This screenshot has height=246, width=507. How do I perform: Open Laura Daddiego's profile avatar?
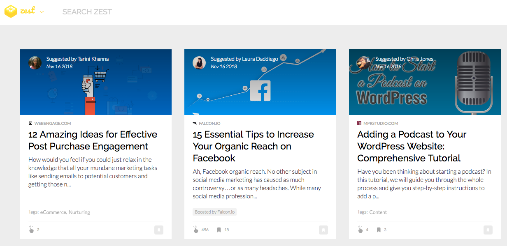(x=199, y=63)
